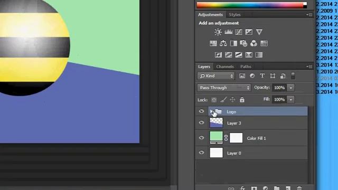Hide Layer 3 visibility

(202, 122)
